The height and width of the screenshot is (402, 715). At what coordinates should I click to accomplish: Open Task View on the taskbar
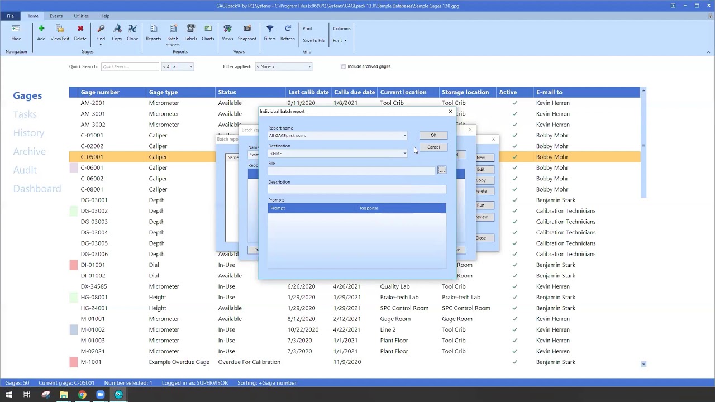pos(26,395)
